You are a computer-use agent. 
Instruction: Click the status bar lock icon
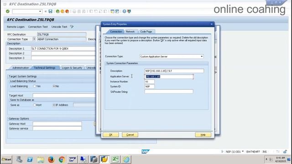[x=285, y=152]
